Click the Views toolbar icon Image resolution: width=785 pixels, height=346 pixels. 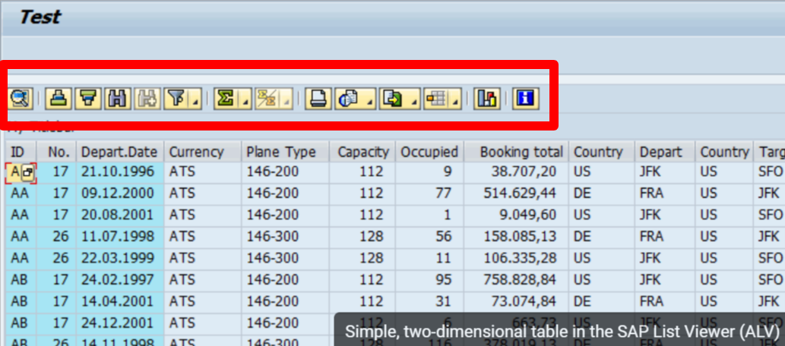[348, 98]
